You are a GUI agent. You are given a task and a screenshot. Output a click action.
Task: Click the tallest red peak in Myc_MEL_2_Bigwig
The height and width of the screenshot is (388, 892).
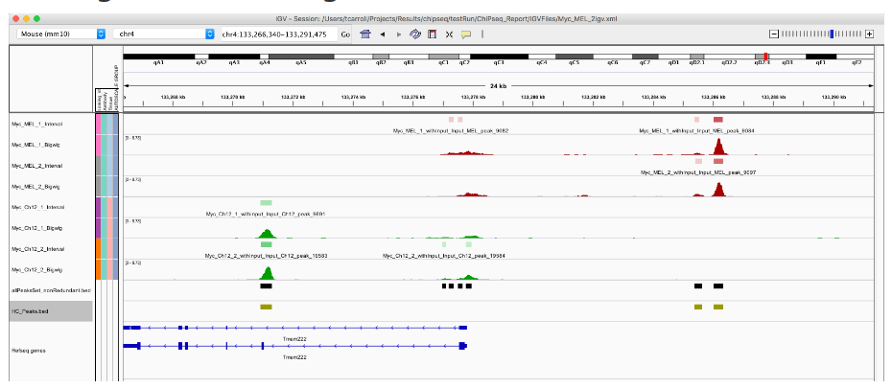click(x=718, y=190)
